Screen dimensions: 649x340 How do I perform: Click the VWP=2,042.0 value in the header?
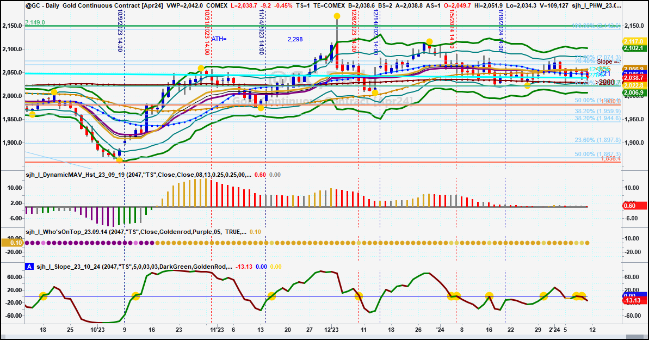[184, 6]
